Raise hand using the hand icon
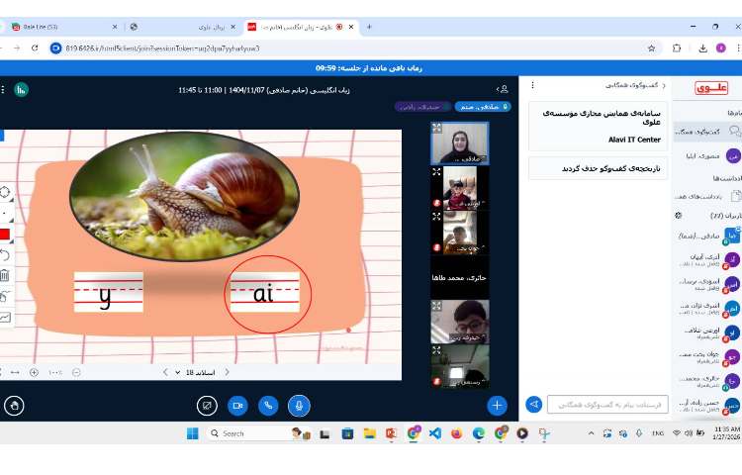Viewport: 742px width, 475px height. coord(14,405)
